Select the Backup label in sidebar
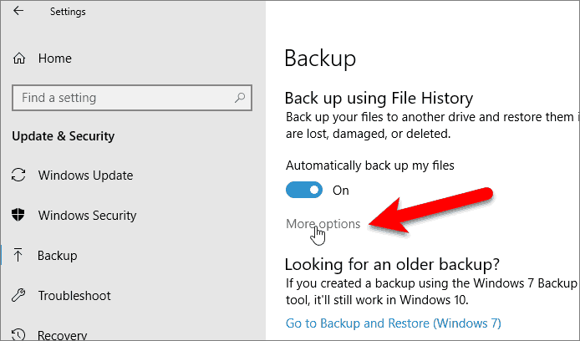Screen dimensions: 580x341 (x=57, y=256)
